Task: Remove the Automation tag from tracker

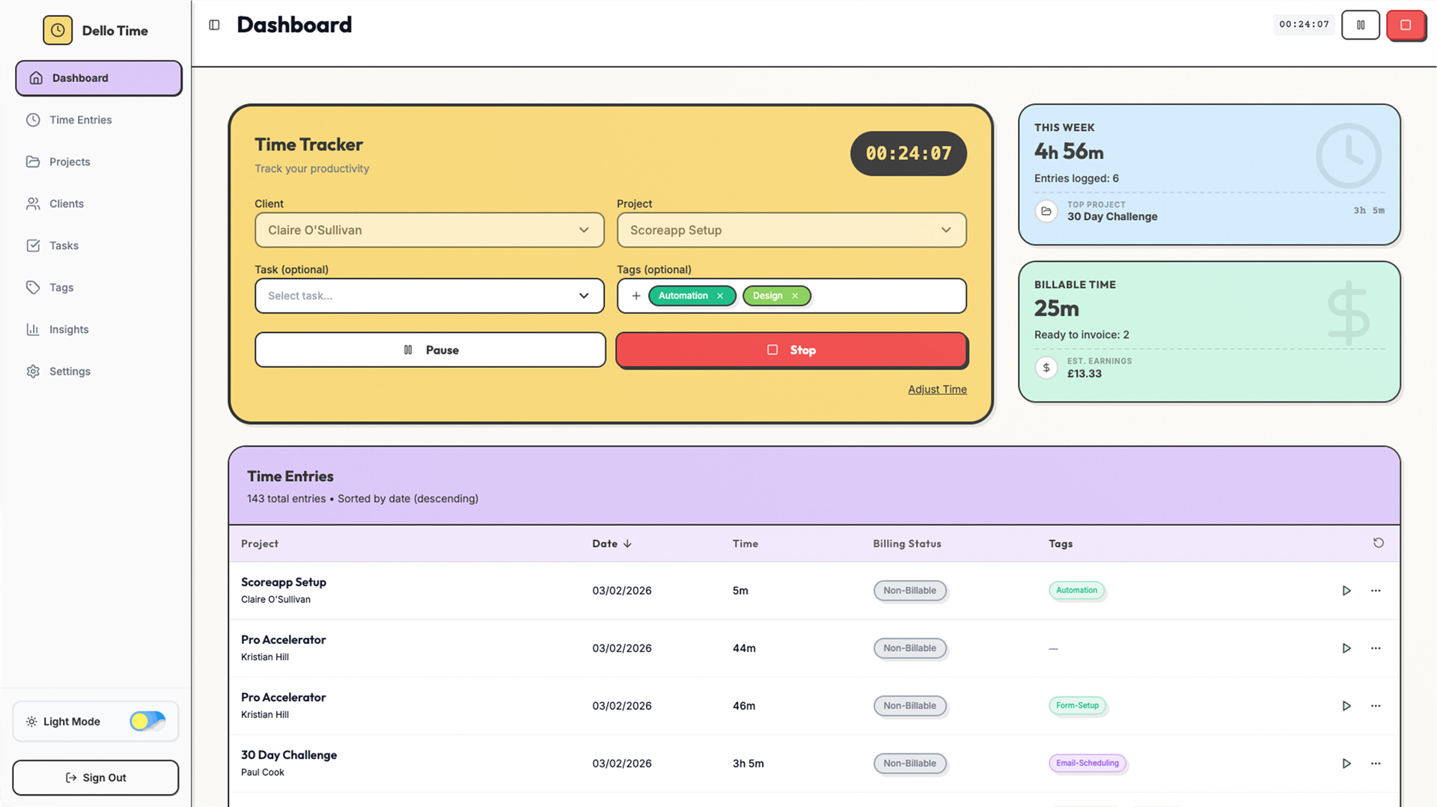Action: pyautogui.click(x=720, y=296)
